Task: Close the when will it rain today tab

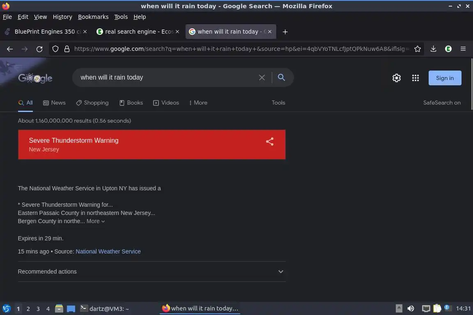Action: [x=270, y=32]
